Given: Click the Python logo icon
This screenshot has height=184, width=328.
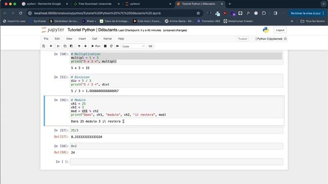Looking at the screenshot, I should point(265,30).
